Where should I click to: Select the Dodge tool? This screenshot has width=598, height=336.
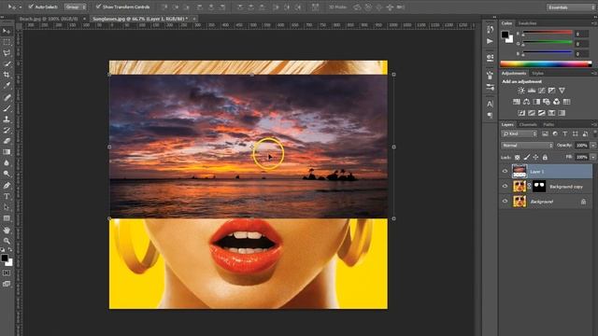pyautogui.click(x=7, y=174)
